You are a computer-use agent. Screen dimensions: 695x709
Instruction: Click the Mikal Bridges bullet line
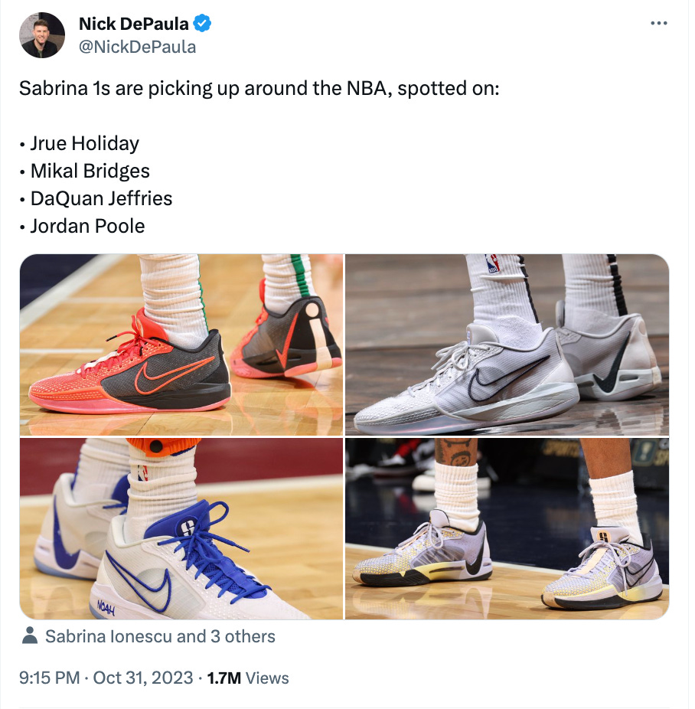click(84, 171)
